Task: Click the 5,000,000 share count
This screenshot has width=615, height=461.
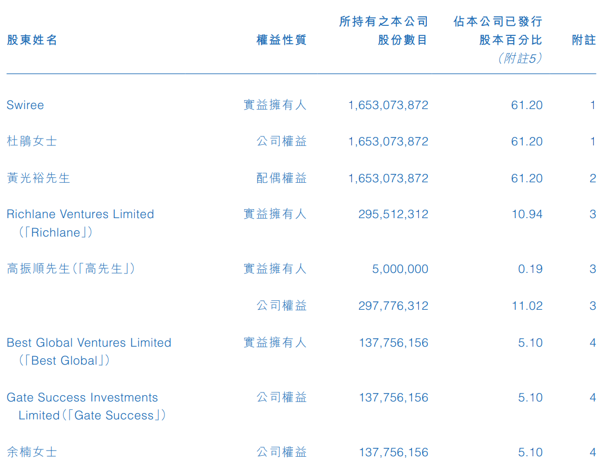Action: point(400,269)
